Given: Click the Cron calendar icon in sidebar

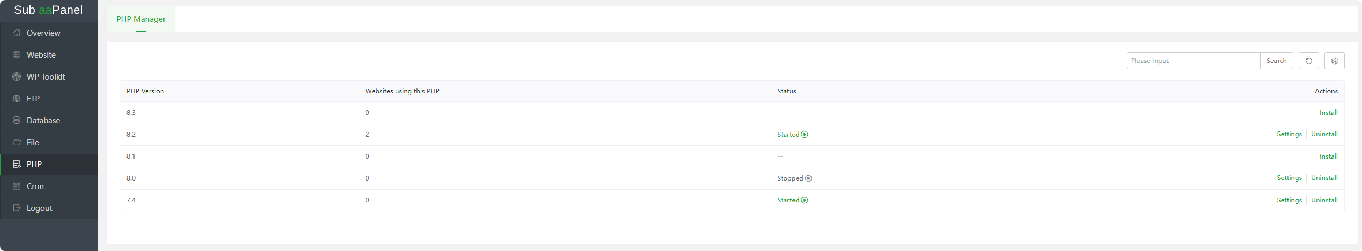Looking at the screenshot, I should 17,186.
